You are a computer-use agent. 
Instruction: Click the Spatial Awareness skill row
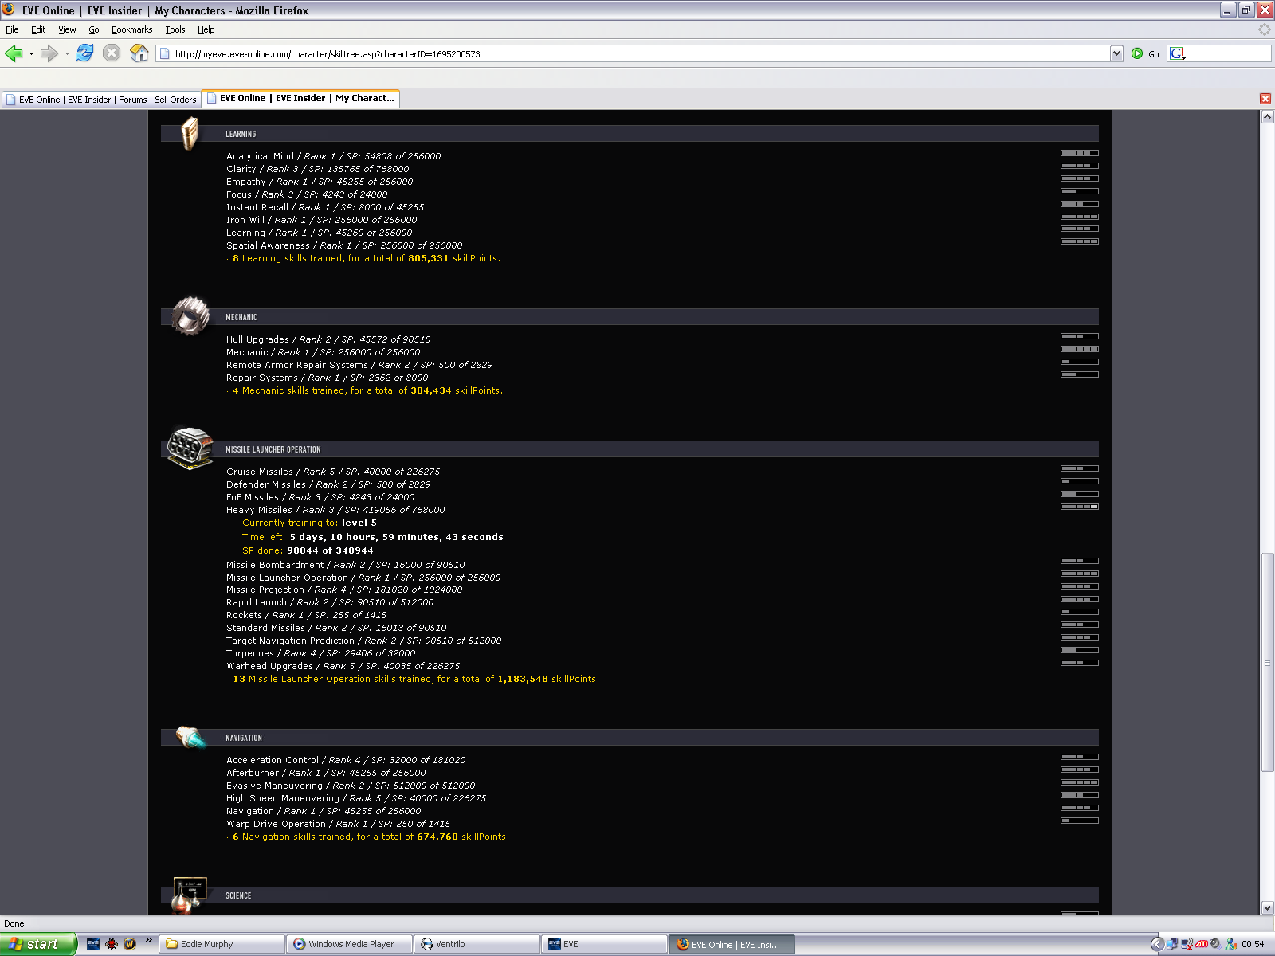coord(344,245)
